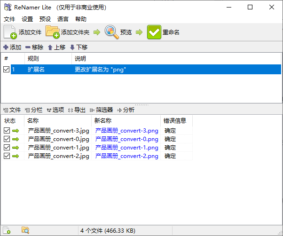Select file name 产品画册_convert-1.jpg
This screenshot has width=283, height=236.
pyautogui.click(x=58, y=148)
